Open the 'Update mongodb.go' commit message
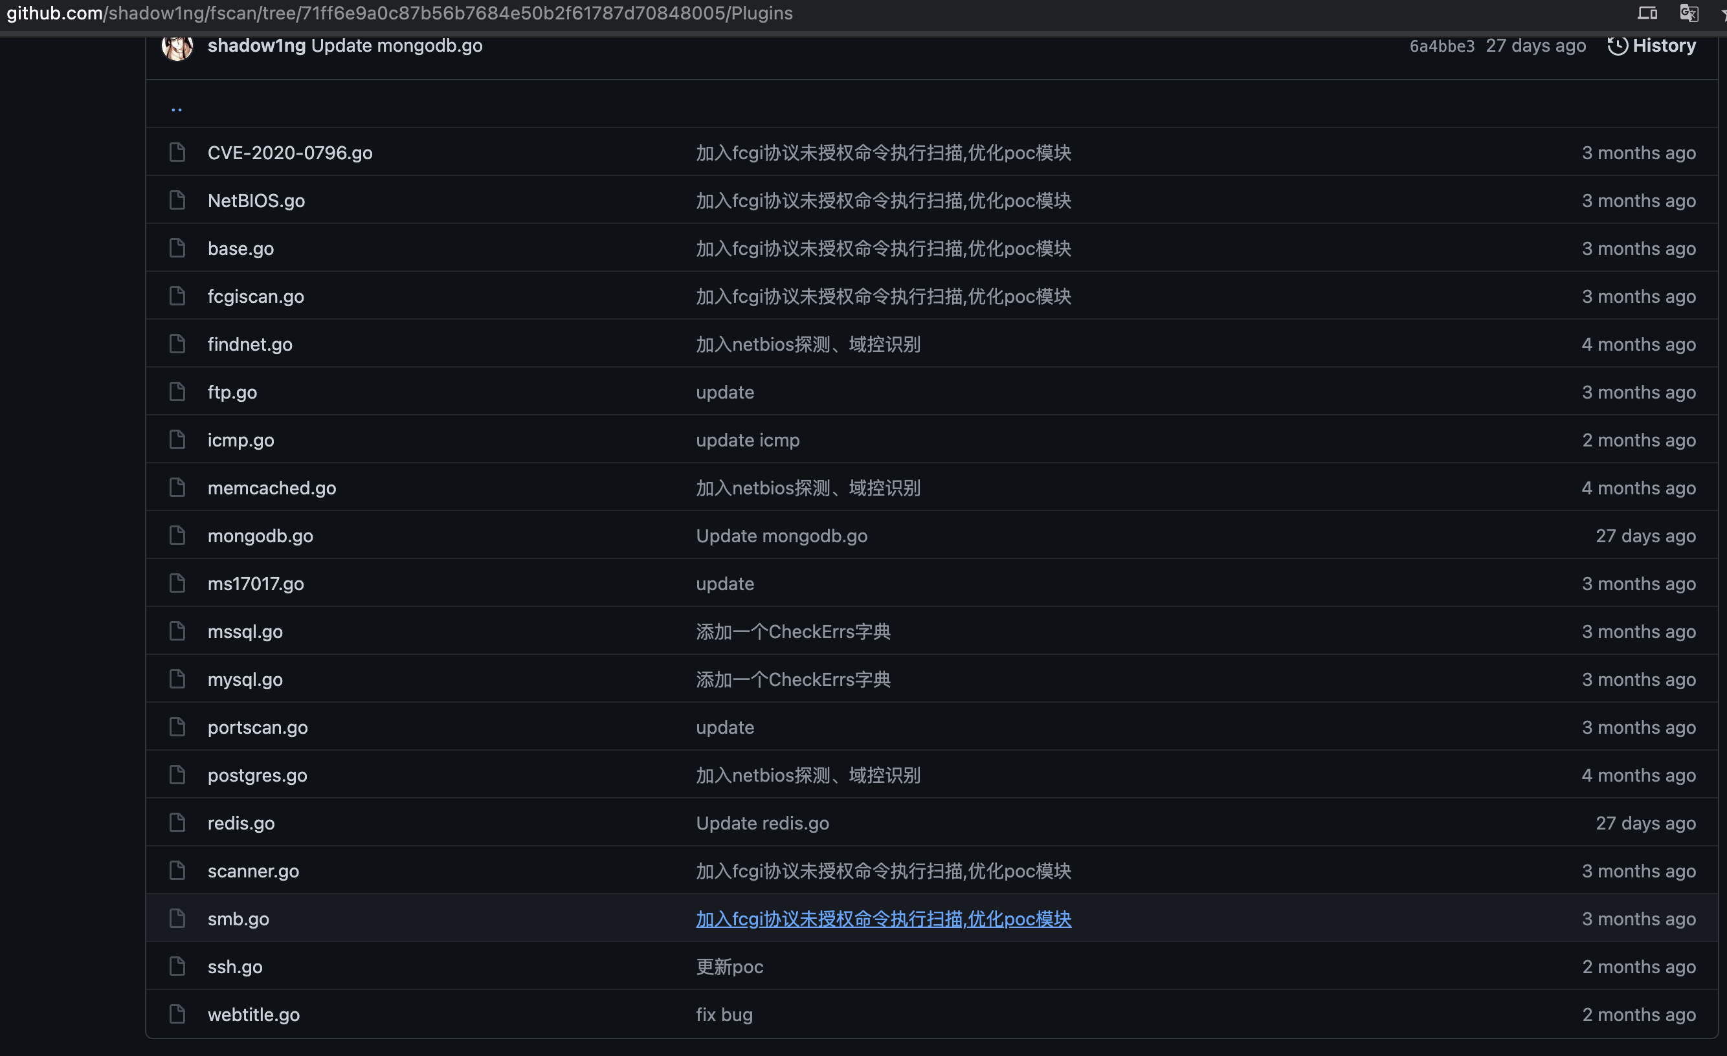 [x=397, y=45]
